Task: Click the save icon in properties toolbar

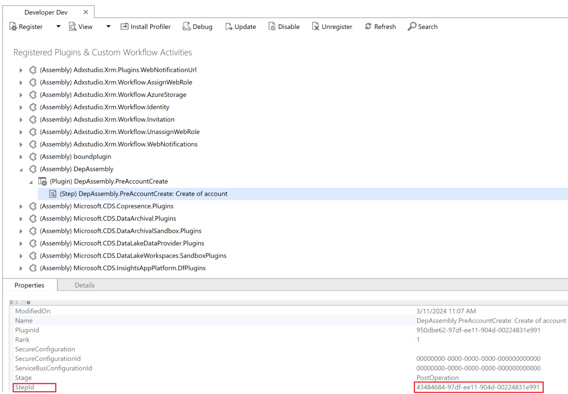Action: pos(28,302)
